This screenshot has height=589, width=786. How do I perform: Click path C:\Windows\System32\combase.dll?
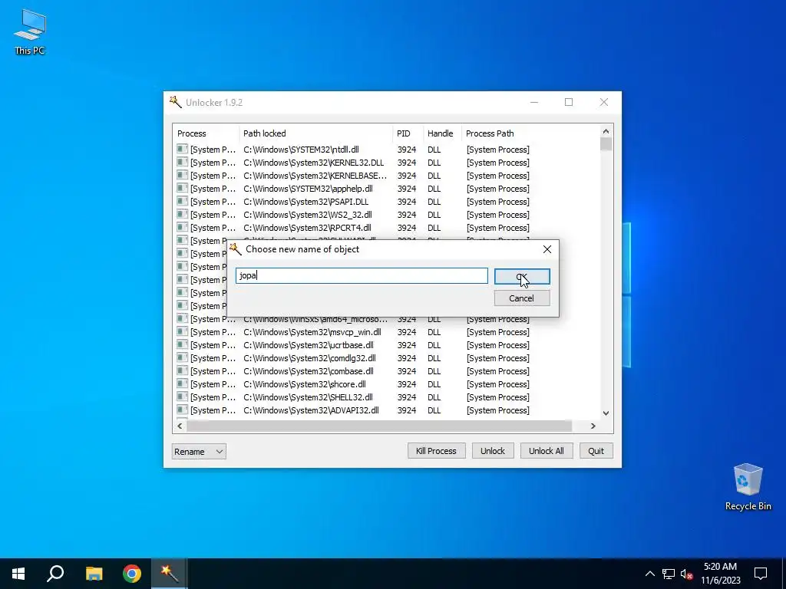[x=309, y=371]
